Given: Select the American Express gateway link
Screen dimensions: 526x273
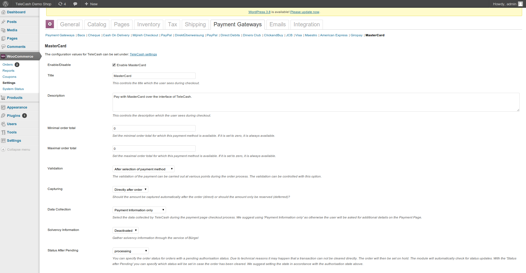Looking at the screenshot, I should [x=334, y=35].
